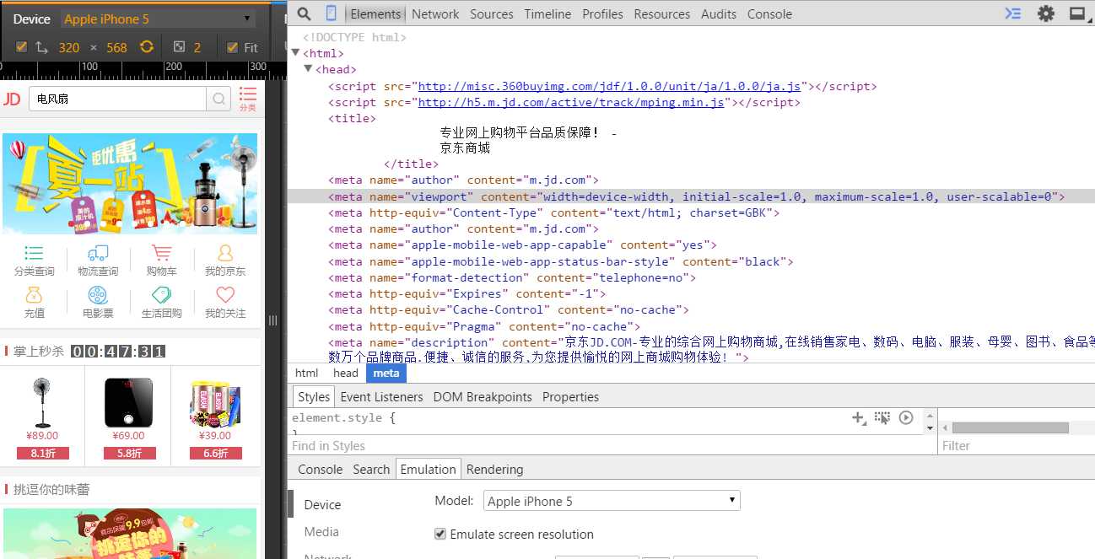Tap the 分类查询 icon

34,253
